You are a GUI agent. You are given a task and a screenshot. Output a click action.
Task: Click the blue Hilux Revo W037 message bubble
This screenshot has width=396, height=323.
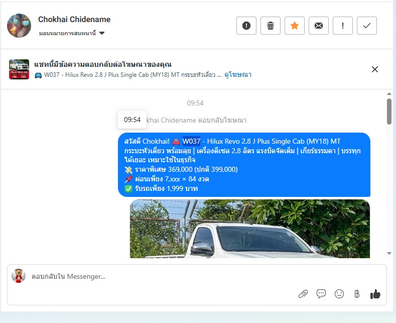(244, 165)
